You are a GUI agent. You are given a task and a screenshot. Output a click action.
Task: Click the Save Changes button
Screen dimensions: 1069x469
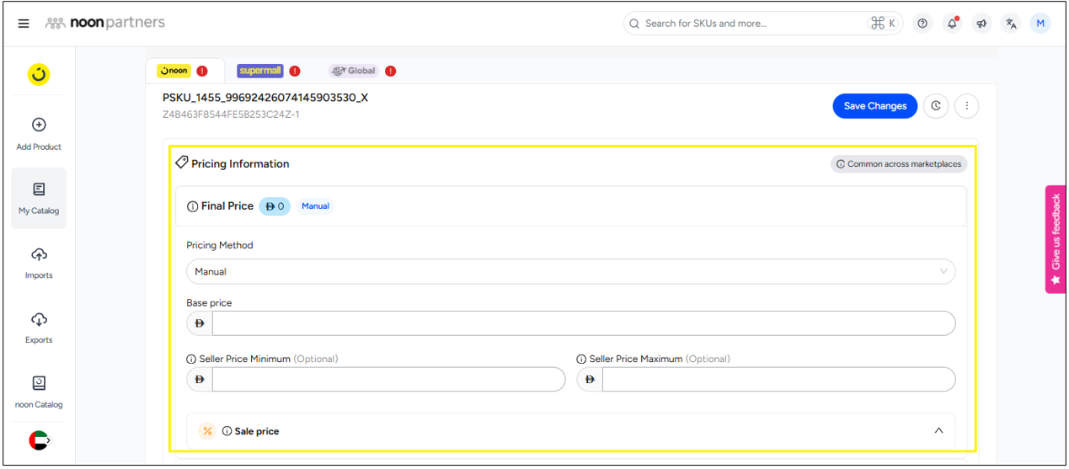874,106
